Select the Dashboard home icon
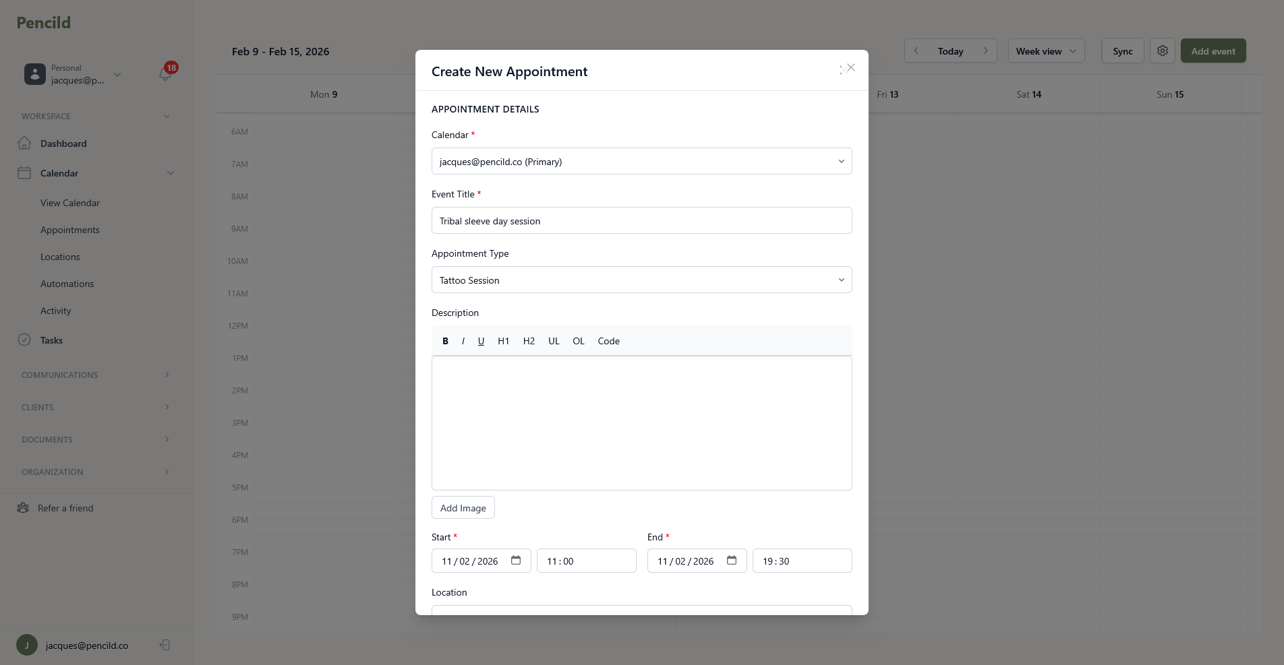1284x665 pixels. click(x=24, y=143)
